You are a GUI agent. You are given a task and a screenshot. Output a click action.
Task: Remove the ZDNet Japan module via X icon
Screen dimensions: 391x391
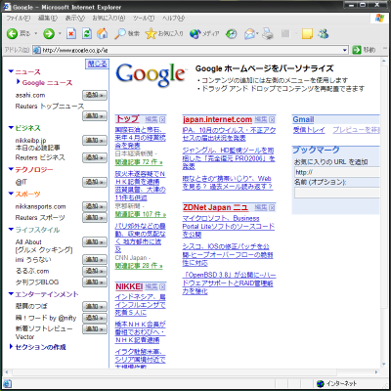(x=272, y=207)
